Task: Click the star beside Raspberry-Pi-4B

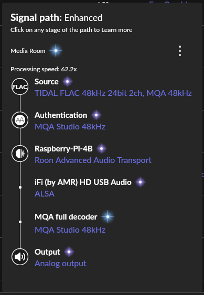Action: point(102,149)
